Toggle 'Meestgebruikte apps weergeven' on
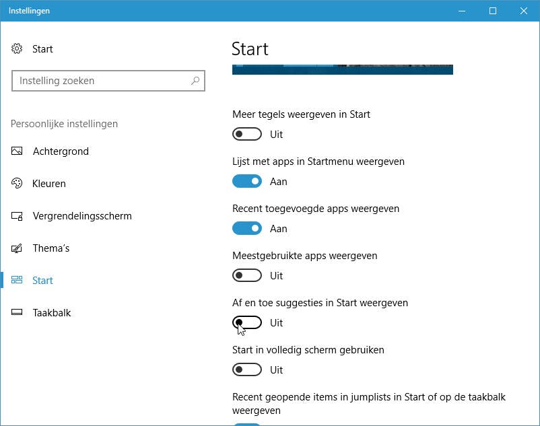The width and height of the screenshot is (540, 426). tap(247, 276)
